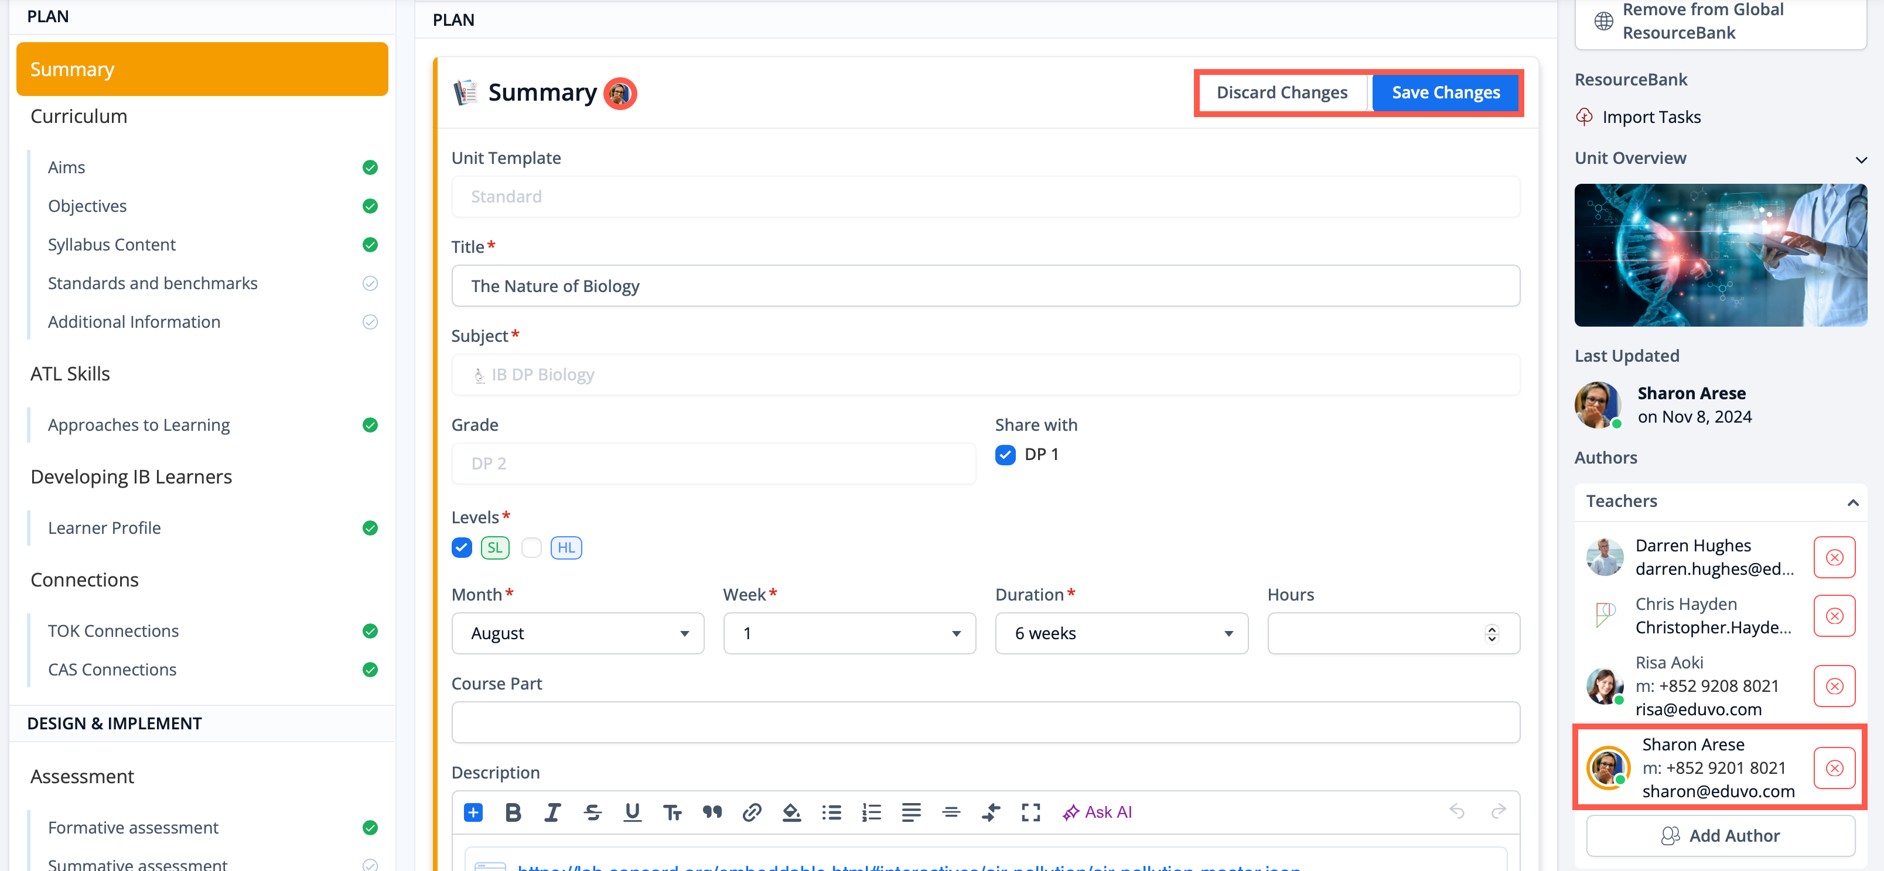Collapse the Teachers authors section
This screenshot has height=871, width=1884.
click(x=1852, y=502)
